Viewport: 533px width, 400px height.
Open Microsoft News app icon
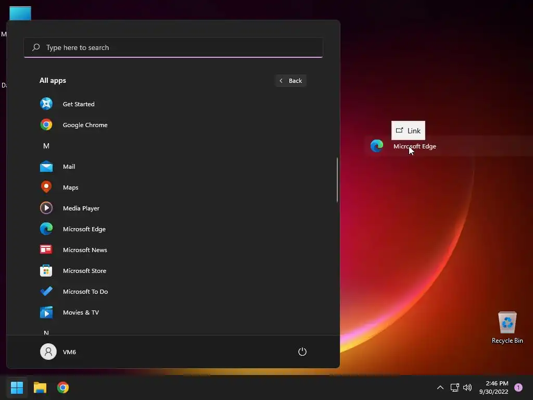click(46, 249)
